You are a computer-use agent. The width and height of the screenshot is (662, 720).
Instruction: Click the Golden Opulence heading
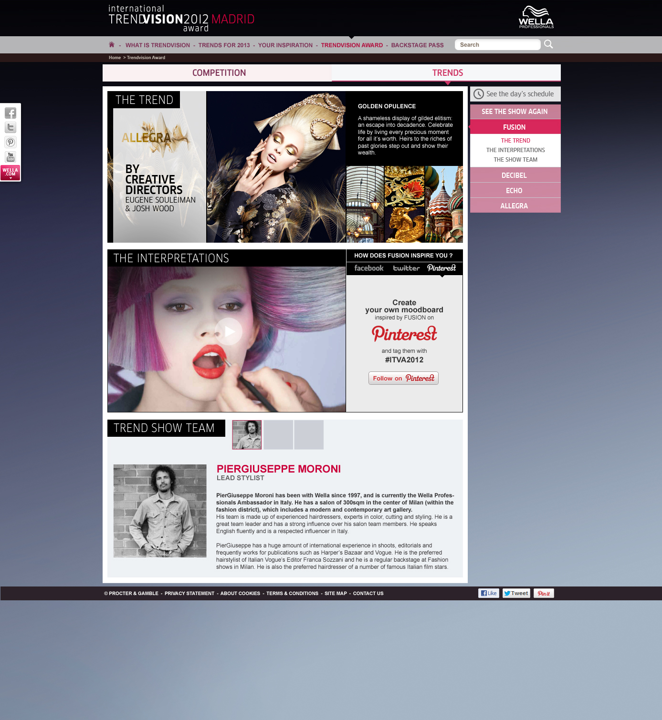pos(387,106)
